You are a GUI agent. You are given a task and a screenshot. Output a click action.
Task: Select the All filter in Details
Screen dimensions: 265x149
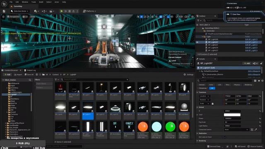pyautogui.click(x=212, y=88)
